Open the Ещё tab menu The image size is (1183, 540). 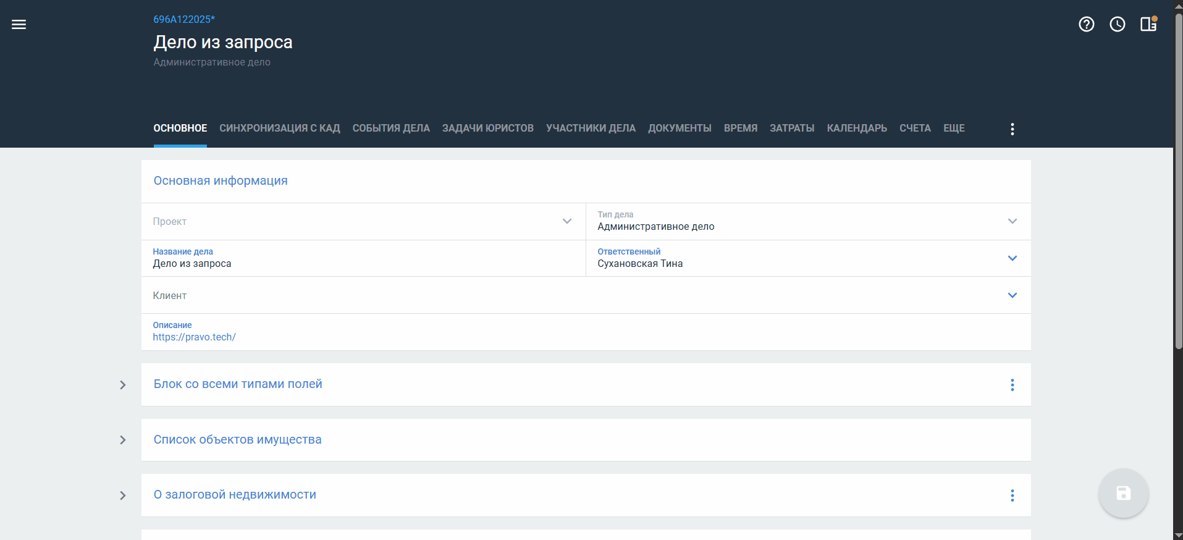coord(953,128)
